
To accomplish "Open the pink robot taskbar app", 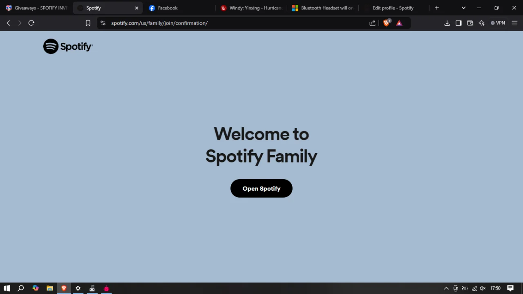I will 107,288.
